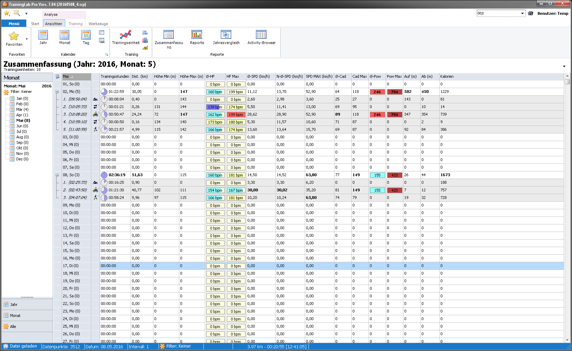Click the red 199 bpm HF Max cell of session 10:08:20
The height and width of the screenshot is (351, 572).
(236, 115)
